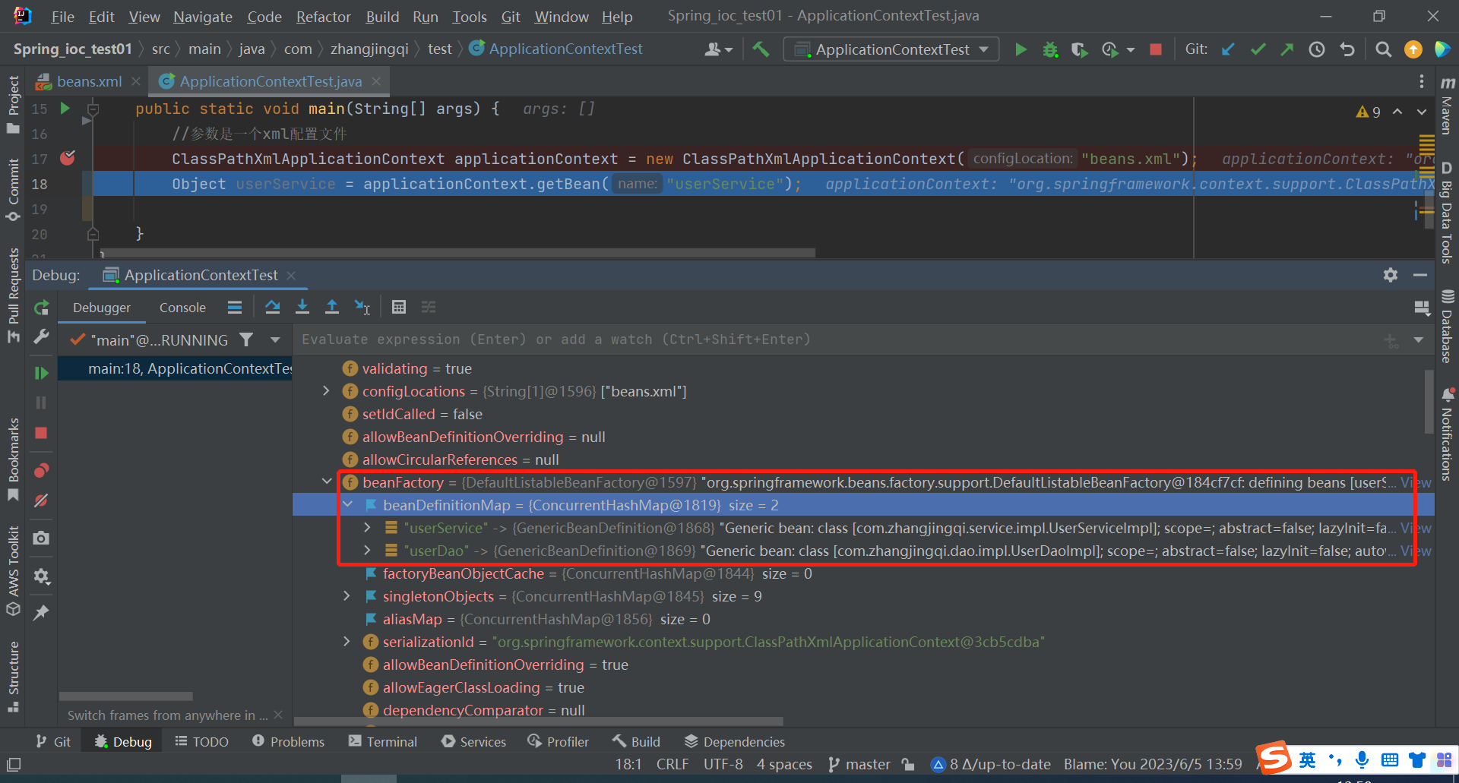The image size is (1459, 783).
Task: Open Profiler tool window
Action: (558, 742)
